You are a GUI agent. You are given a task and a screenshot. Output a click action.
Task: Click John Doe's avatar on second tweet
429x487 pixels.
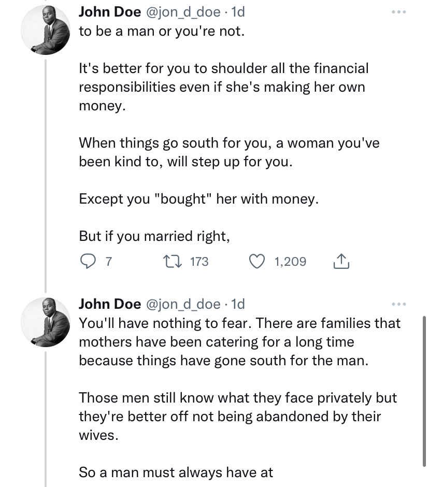pyautogui.click(x=46, y=322)
